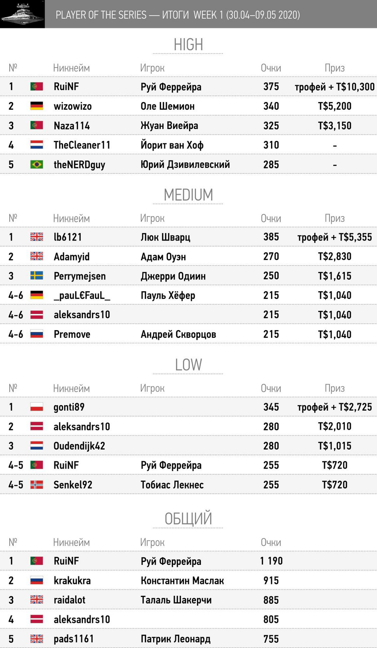The width and height of the screenshot is (377, 648).
Task: Click the Очки column header in High table
Action: [x=271, y=68]
